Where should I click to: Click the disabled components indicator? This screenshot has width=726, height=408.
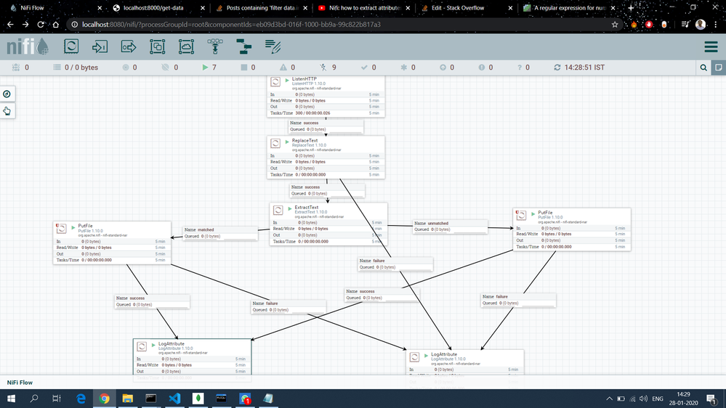click(x=323, y=68)
